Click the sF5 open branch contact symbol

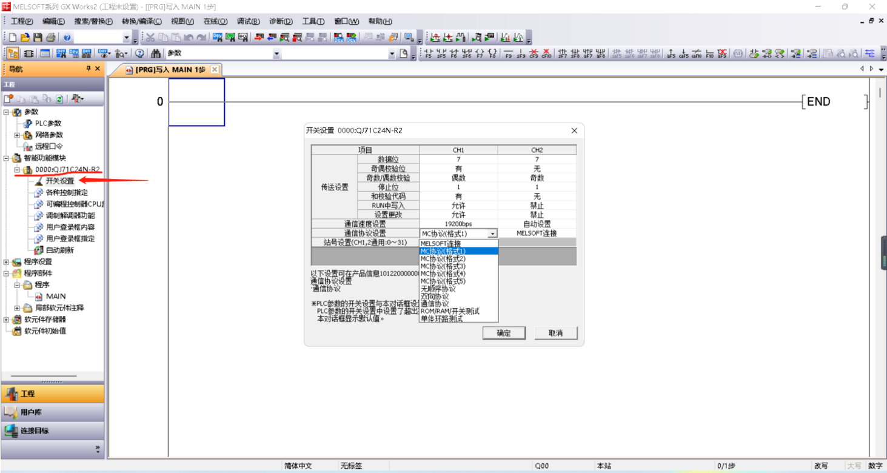441,53
